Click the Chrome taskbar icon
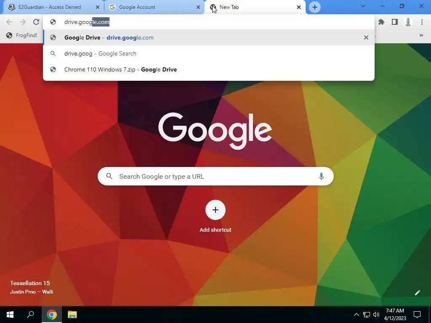This screenshot has width=431, height=323. (x=52, y=315)
